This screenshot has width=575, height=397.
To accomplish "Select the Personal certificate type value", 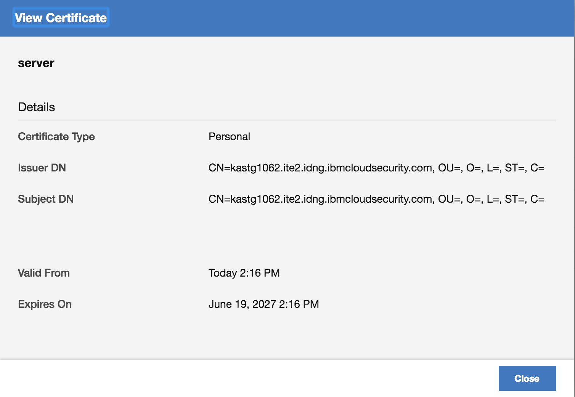I will pos(229,136).
